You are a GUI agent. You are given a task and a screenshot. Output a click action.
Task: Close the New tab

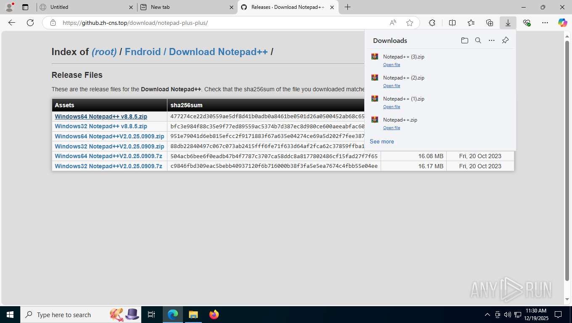coord(231,7)
